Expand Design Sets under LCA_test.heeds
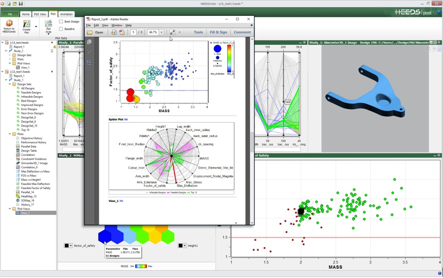This screenshot has width=443, height=278. point(10,55)
